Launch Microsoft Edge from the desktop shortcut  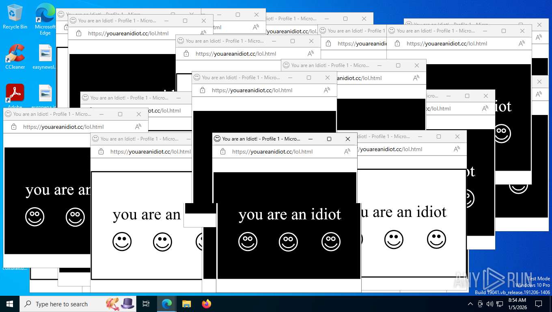(45, 19)
